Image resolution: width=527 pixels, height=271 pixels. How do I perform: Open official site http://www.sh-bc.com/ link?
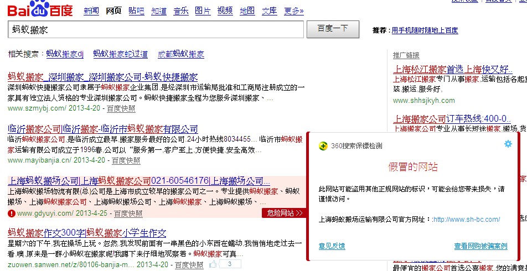coord(467,220)
